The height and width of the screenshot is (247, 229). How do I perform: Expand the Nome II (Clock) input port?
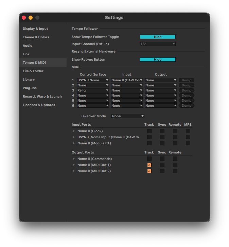point(74,131)
